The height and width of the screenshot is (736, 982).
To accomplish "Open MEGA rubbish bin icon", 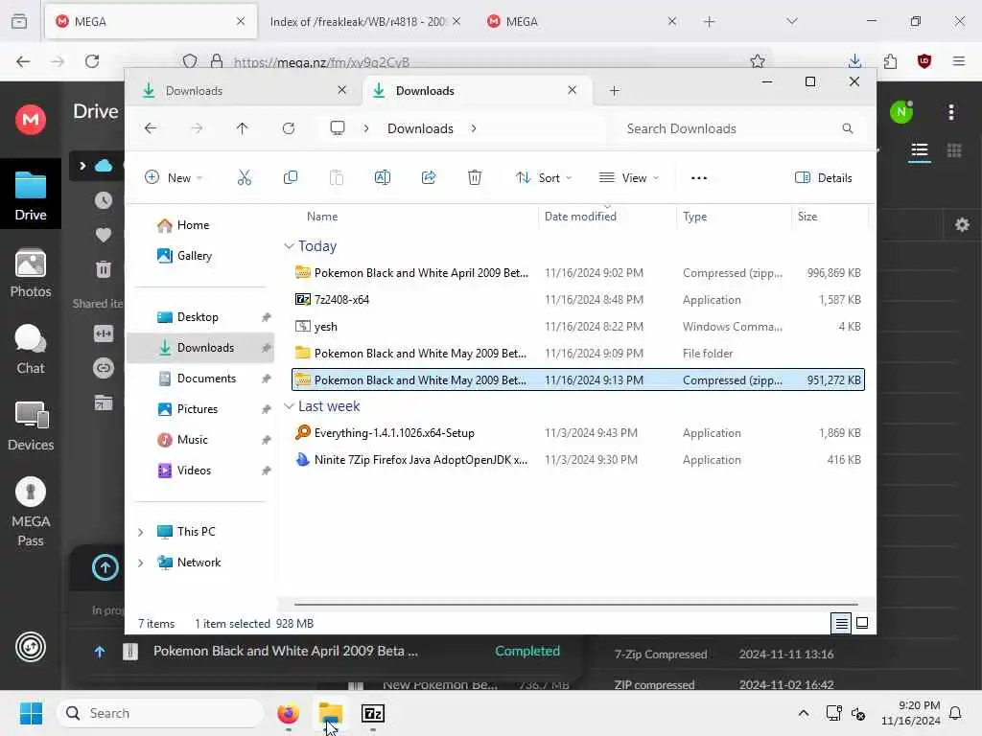I will [104, 269].
